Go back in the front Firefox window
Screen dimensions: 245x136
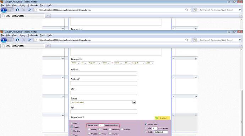tap(4, 40)
